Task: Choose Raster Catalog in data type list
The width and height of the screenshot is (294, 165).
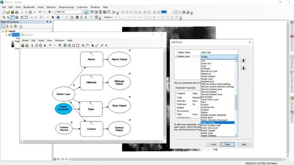Action: [x=217, y=123]
